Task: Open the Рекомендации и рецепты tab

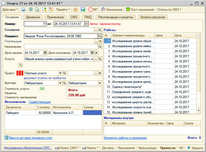Action: click(x=115, y=17)
